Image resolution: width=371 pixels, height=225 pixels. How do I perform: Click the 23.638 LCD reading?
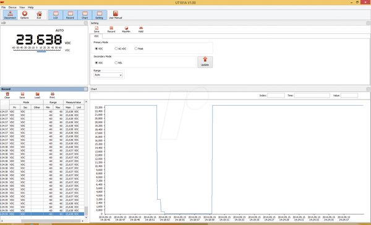[39, 40]
